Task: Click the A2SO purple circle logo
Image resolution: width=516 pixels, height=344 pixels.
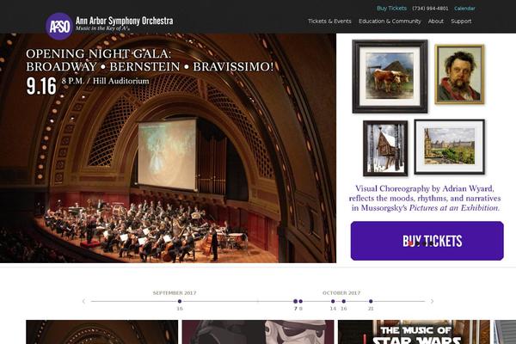Action: 58,27
